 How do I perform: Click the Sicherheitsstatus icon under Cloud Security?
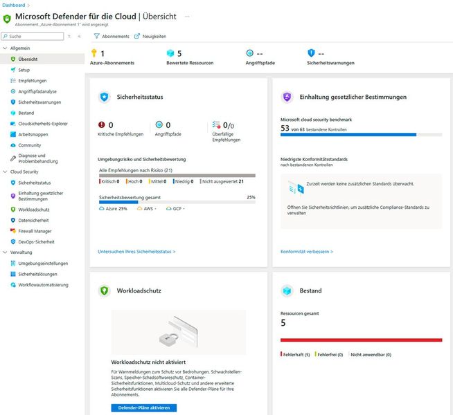click(x=13, y=183)
